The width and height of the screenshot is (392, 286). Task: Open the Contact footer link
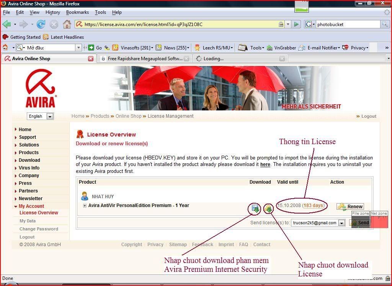262,245
